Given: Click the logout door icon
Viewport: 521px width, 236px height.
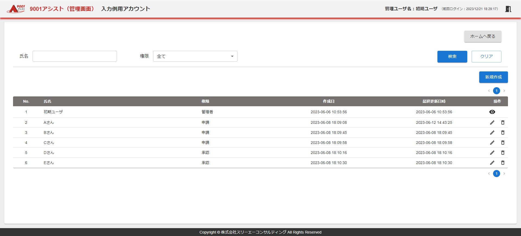Looking at the screenshot, I should [x=508, y=9].
